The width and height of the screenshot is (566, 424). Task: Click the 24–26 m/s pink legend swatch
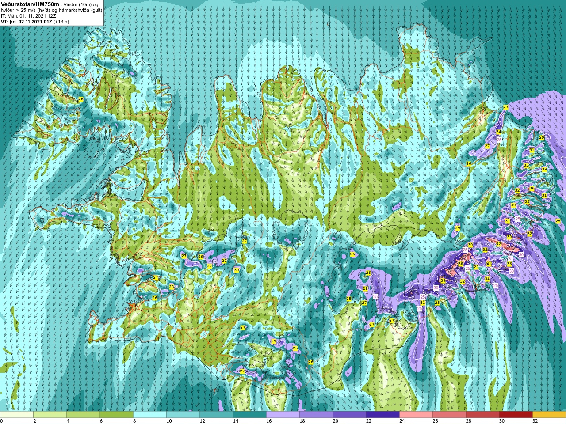point(416,415)
